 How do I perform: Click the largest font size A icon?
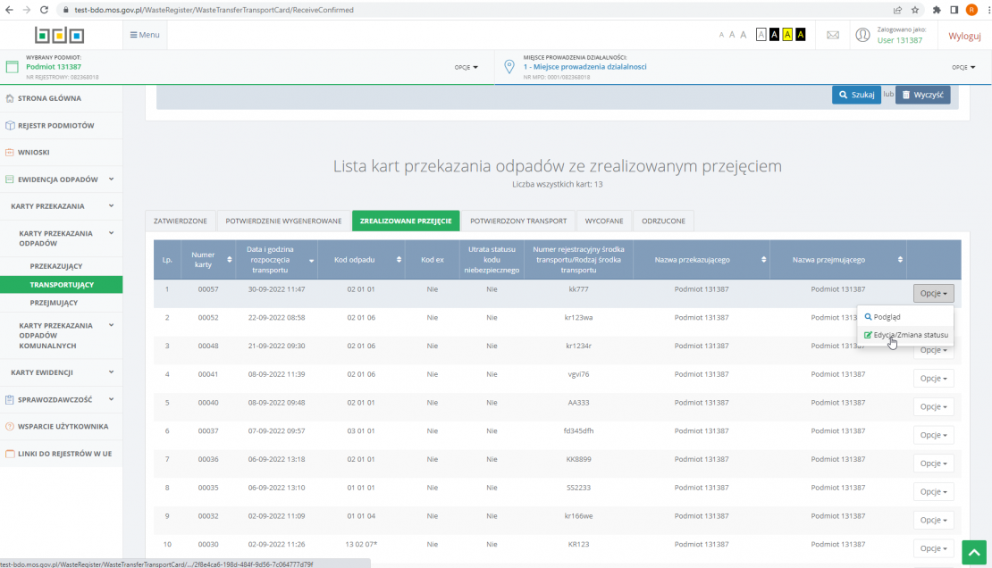742,35
